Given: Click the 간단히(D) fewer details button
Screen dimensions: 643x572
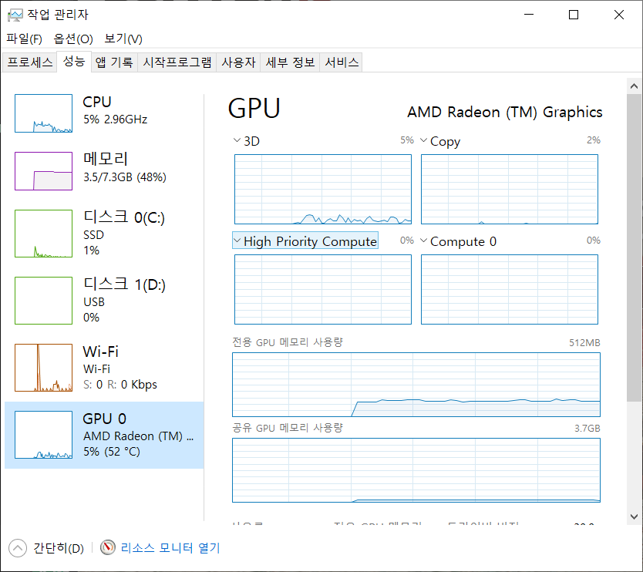Looking at the screenshot, I should (58, 548).
